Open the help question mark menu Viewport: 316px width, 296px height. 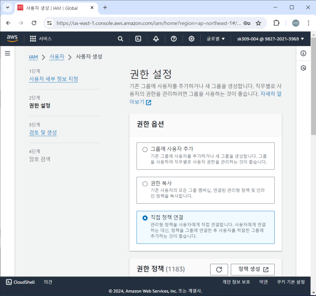point(173,39)
